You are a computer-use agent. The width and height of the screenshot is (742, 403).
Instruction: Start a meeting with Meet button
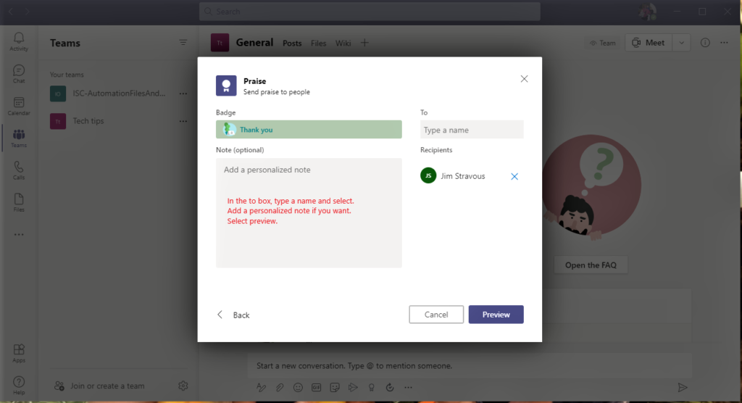click(649, 43)
